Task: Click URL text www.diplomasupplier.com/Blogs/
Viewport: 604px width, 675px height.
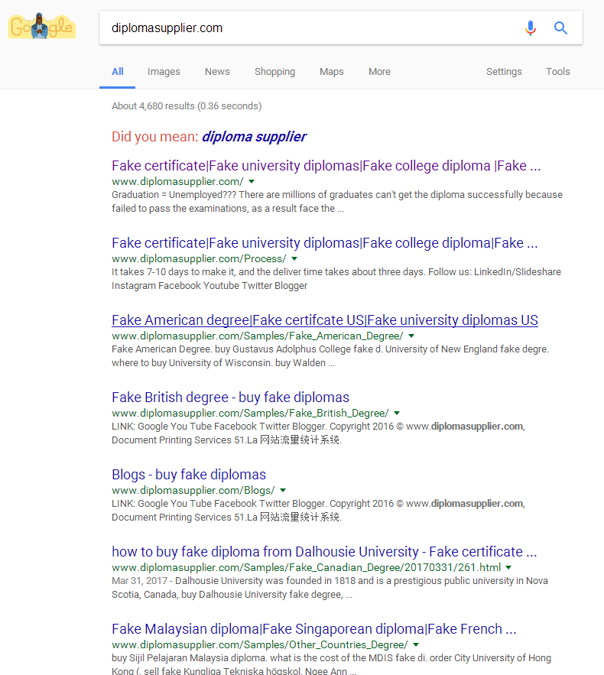Action: click(193, 490)
